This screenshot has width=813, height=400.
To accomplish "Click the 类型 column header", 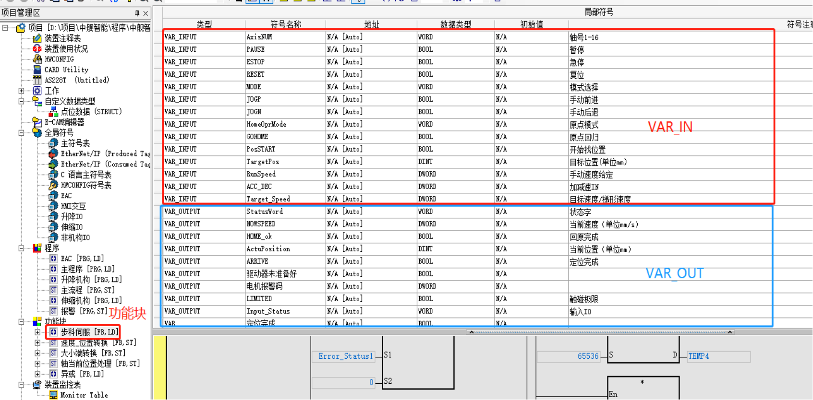I will tap(204, 24).
